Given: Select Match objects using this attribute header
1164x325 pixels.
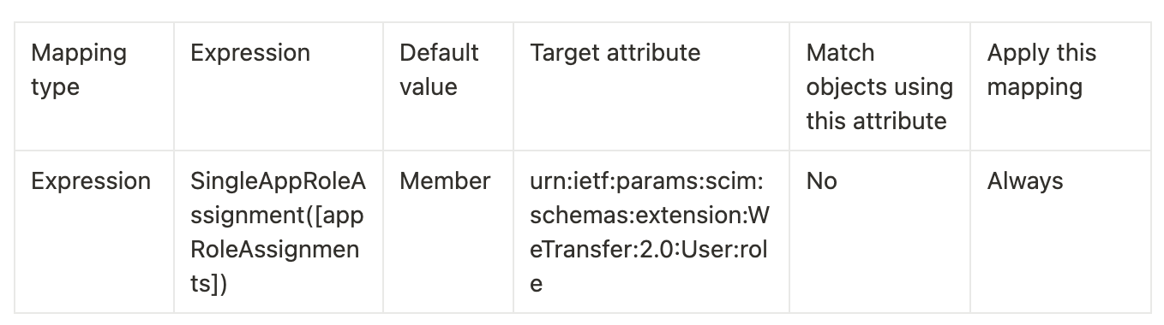Looking at the screenshot, I should click(879, 87).
